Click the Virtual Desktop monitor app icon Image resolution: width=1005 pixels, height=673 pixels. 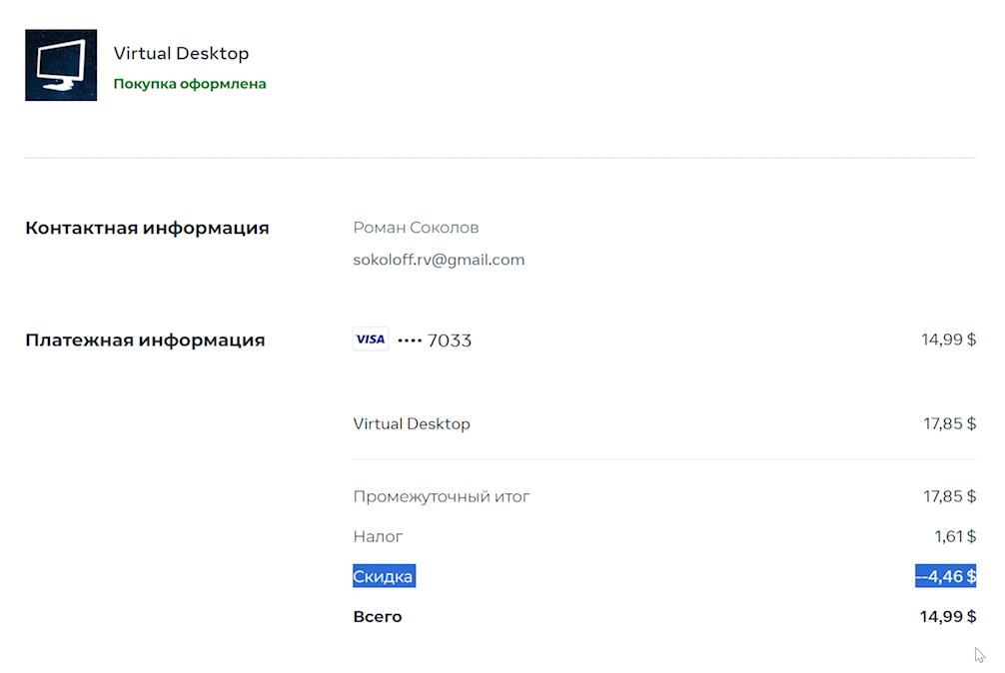click(61, 65)
